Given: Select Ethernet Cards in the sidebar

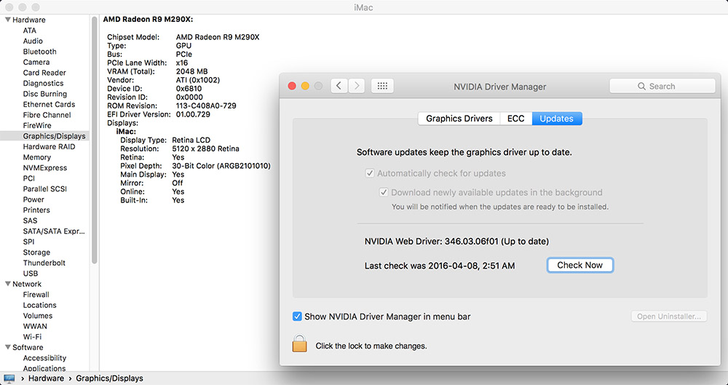Looking at the screenshot, I should click(49, 105).
